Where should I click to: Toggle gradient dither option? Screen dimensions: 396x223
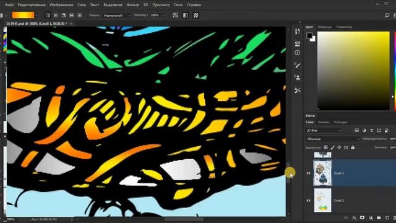pos(186,15)
